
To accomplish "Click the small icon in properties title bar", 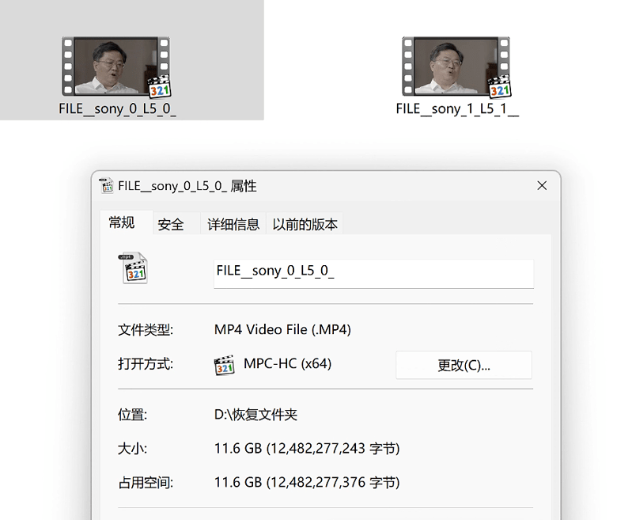I will [x=107, y=186].
